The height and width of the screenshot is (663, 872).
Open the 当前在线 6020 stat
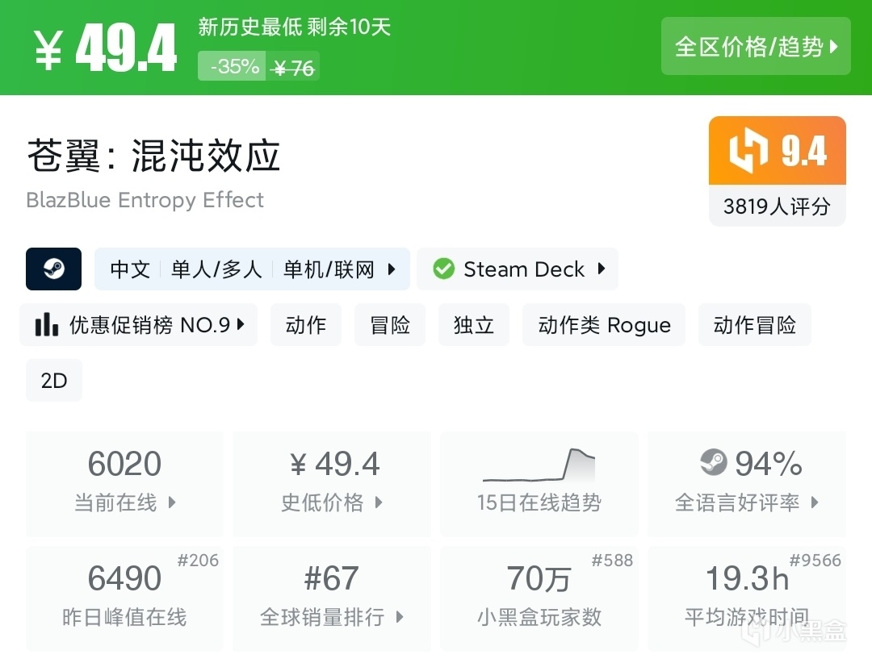(x=124, y=483)
